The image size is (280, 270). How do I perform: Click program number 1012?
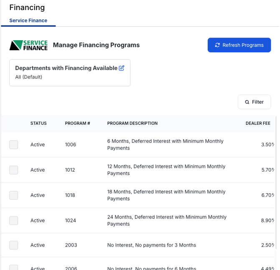point(70,170)
